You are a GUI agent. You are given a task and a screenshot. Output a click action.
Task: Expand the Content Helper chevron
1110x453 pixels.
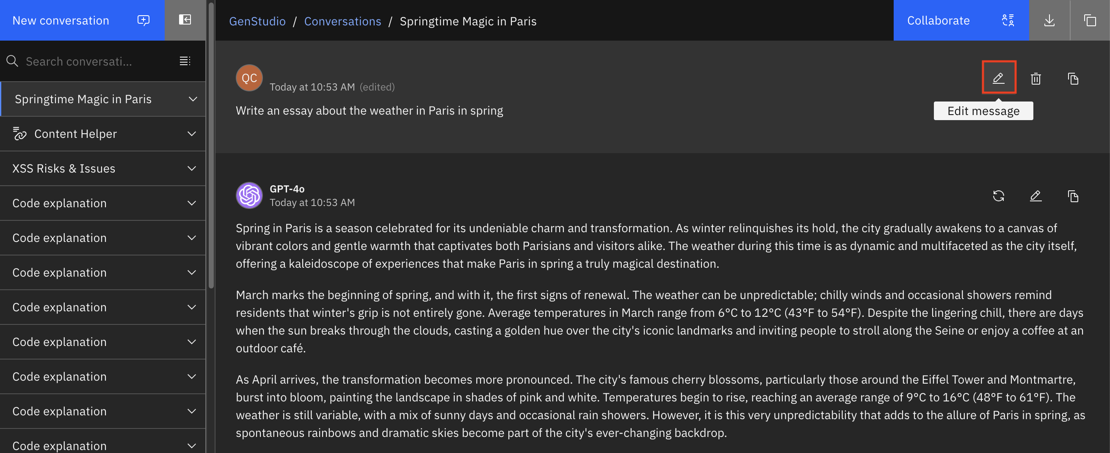tap(192, 134)
